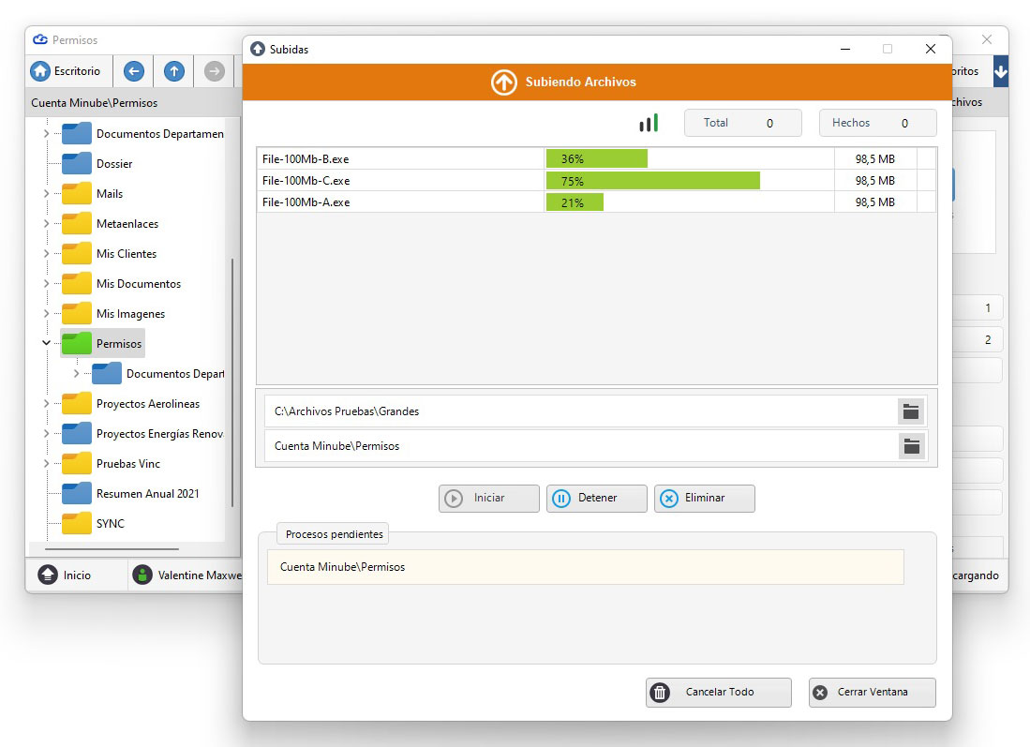The width and height of the screenshot is (1030, 747).
Task: Collapse the Permisos folder node
Action: coord(46,343)
